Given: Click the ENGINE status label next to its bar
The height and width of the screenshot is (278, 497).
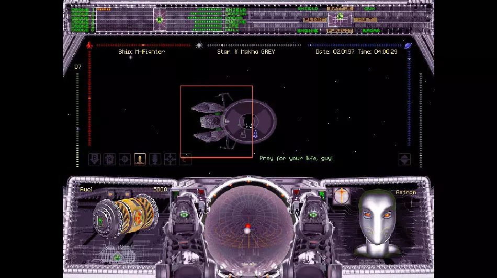Looking at the screenshot, I should (x=235, y=22).
